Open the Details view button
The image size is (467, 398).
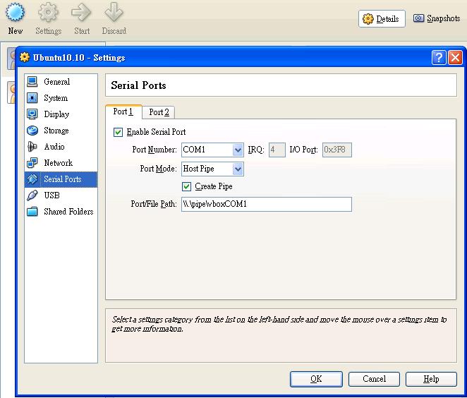pos(382,19)
